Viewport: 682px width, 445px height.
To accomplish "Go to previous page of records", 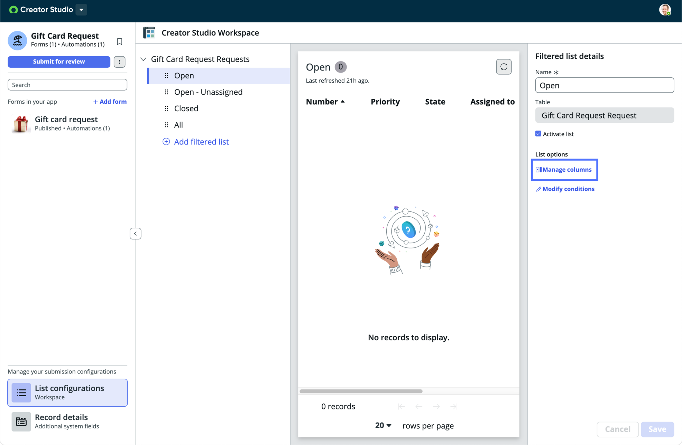I will click(x=418, y=407).
